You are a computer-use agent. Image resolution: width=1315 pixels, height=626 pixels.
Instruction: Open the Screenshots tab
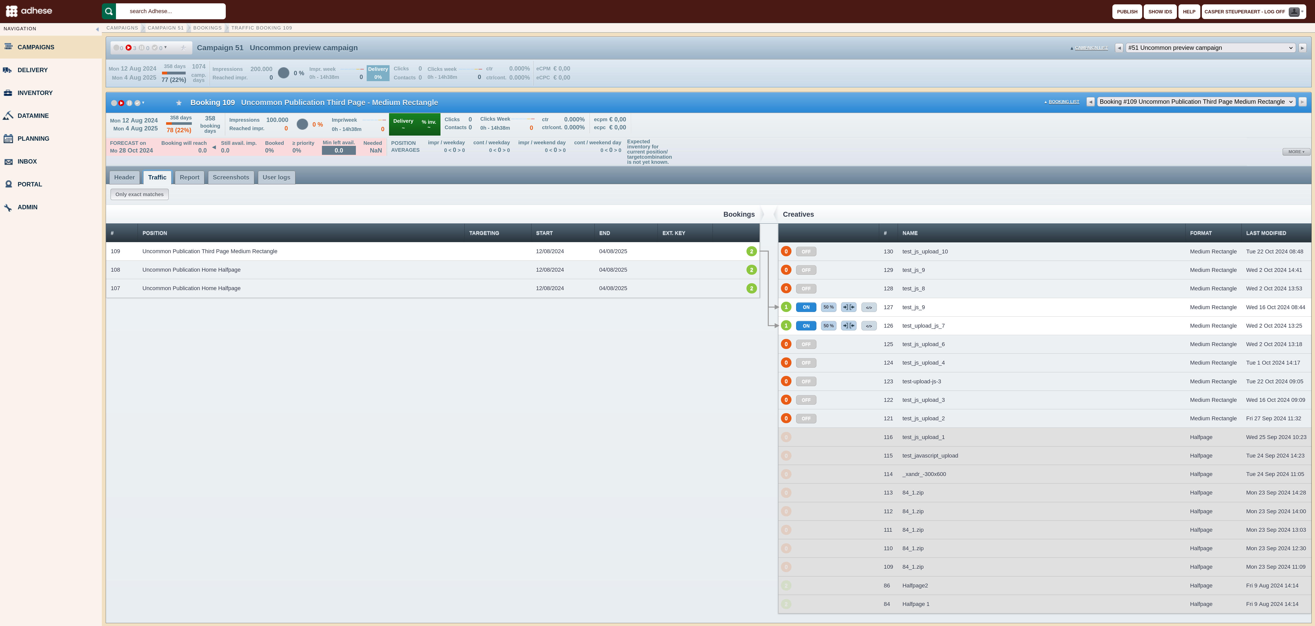[231, 177]
